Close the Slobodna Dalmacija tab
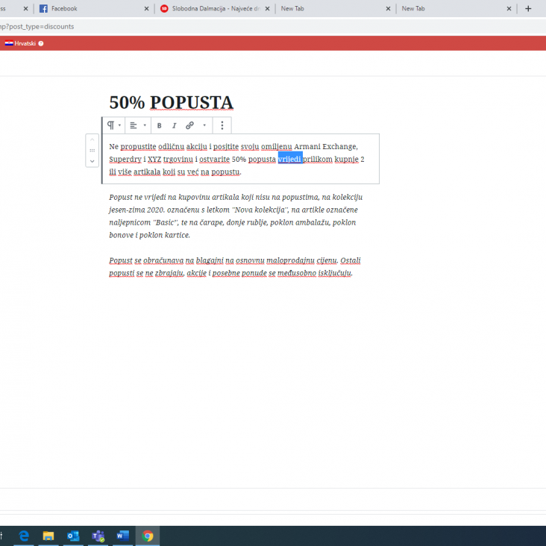Image resolution: width=546 pixels, height=546 pixels. 268,9
